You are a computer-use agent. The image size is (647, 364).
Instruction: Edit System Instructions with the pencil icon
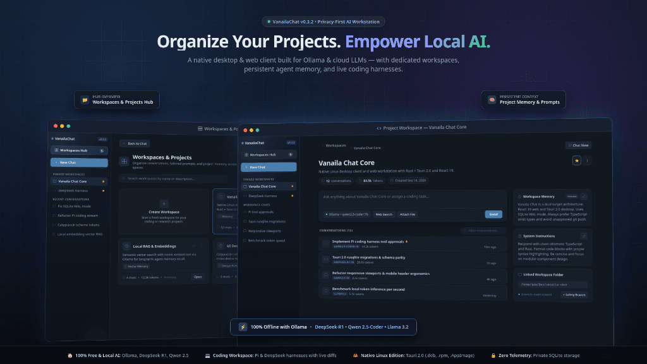[583, 236]
